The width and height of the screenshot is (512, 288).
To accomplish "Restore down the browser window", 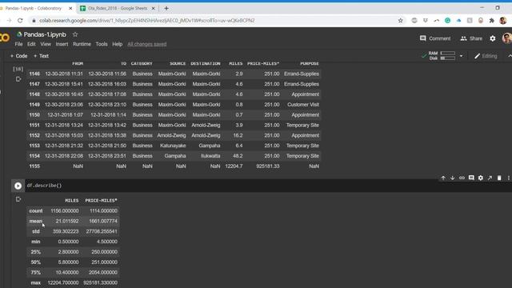I will click(x=498, y=8).
